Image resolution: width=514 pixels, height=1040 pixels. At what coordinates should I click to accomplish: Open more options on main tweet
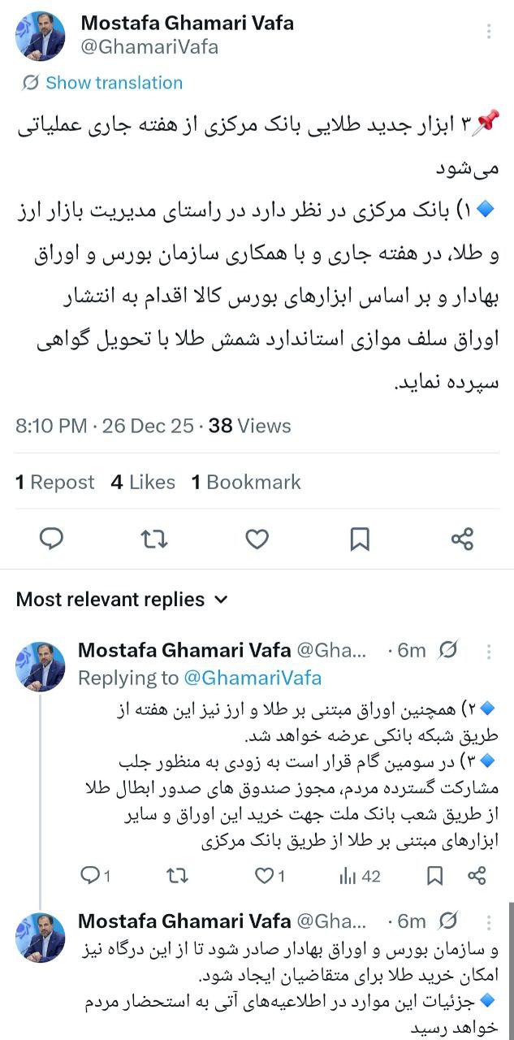[489, 32]
